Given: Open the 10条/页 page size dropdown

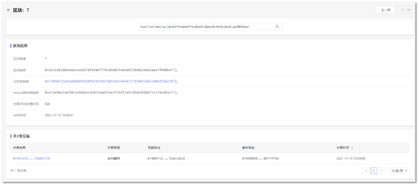Looking at the screenshot, I should [399, 171].
